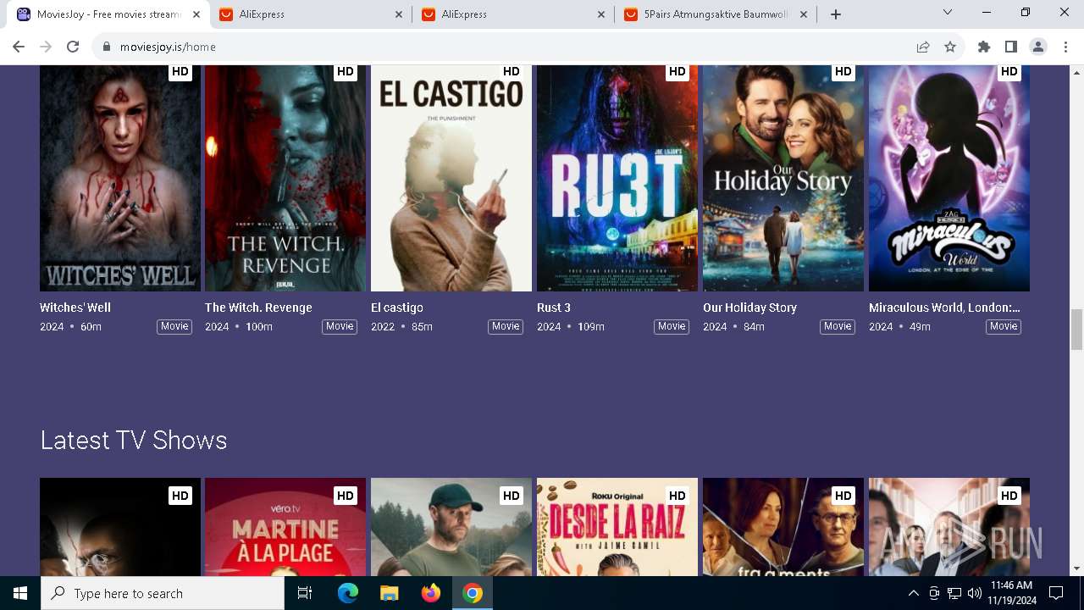This screenshot has height=610, width=1084.
Task: Click El castigo title link
Action: coord(397,308)
